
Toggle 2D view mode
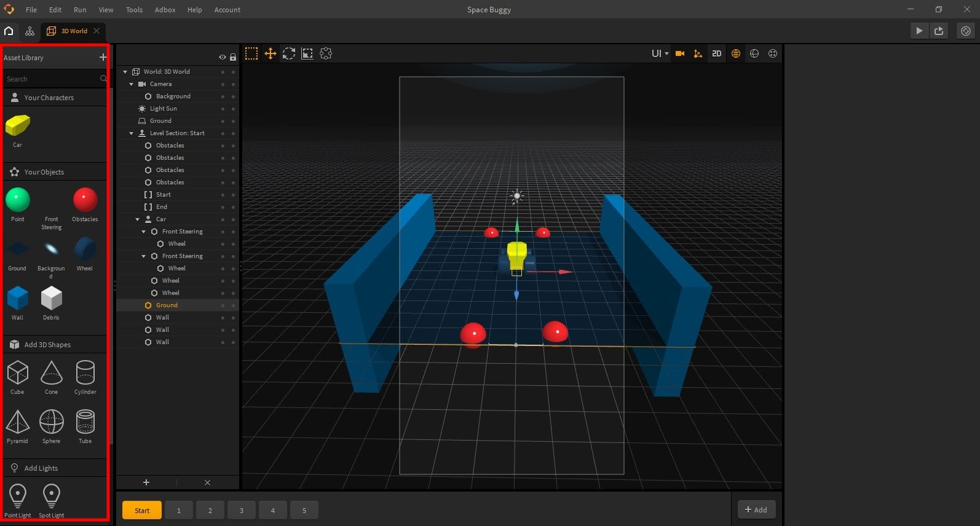tap(716, 54)
